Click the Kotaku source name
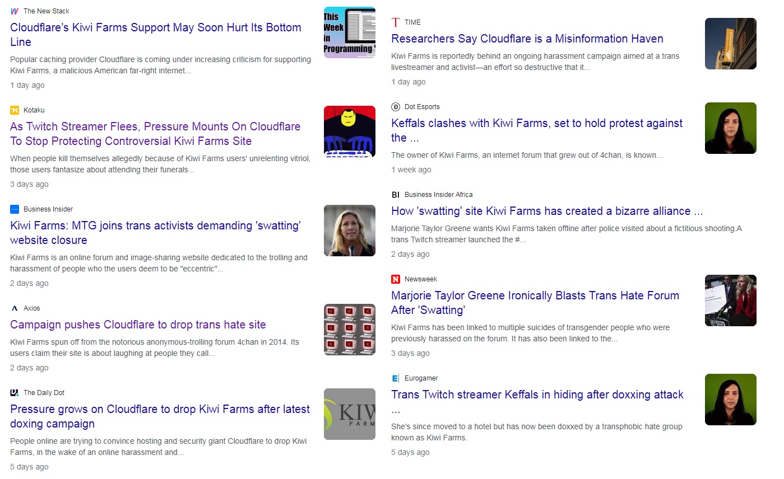Screen dimensions: 784x479 pyautogui.click(x=34, y=110)
